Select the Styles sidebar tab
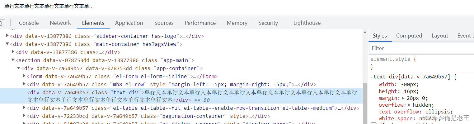The height and width of the screenshot is (124, 474). (x=380, y=36)
